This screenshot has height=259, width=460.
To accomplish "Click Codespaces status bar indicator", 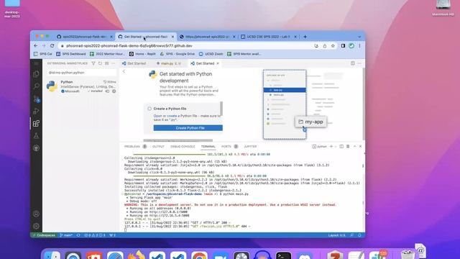I will click(x=44, y=235).
